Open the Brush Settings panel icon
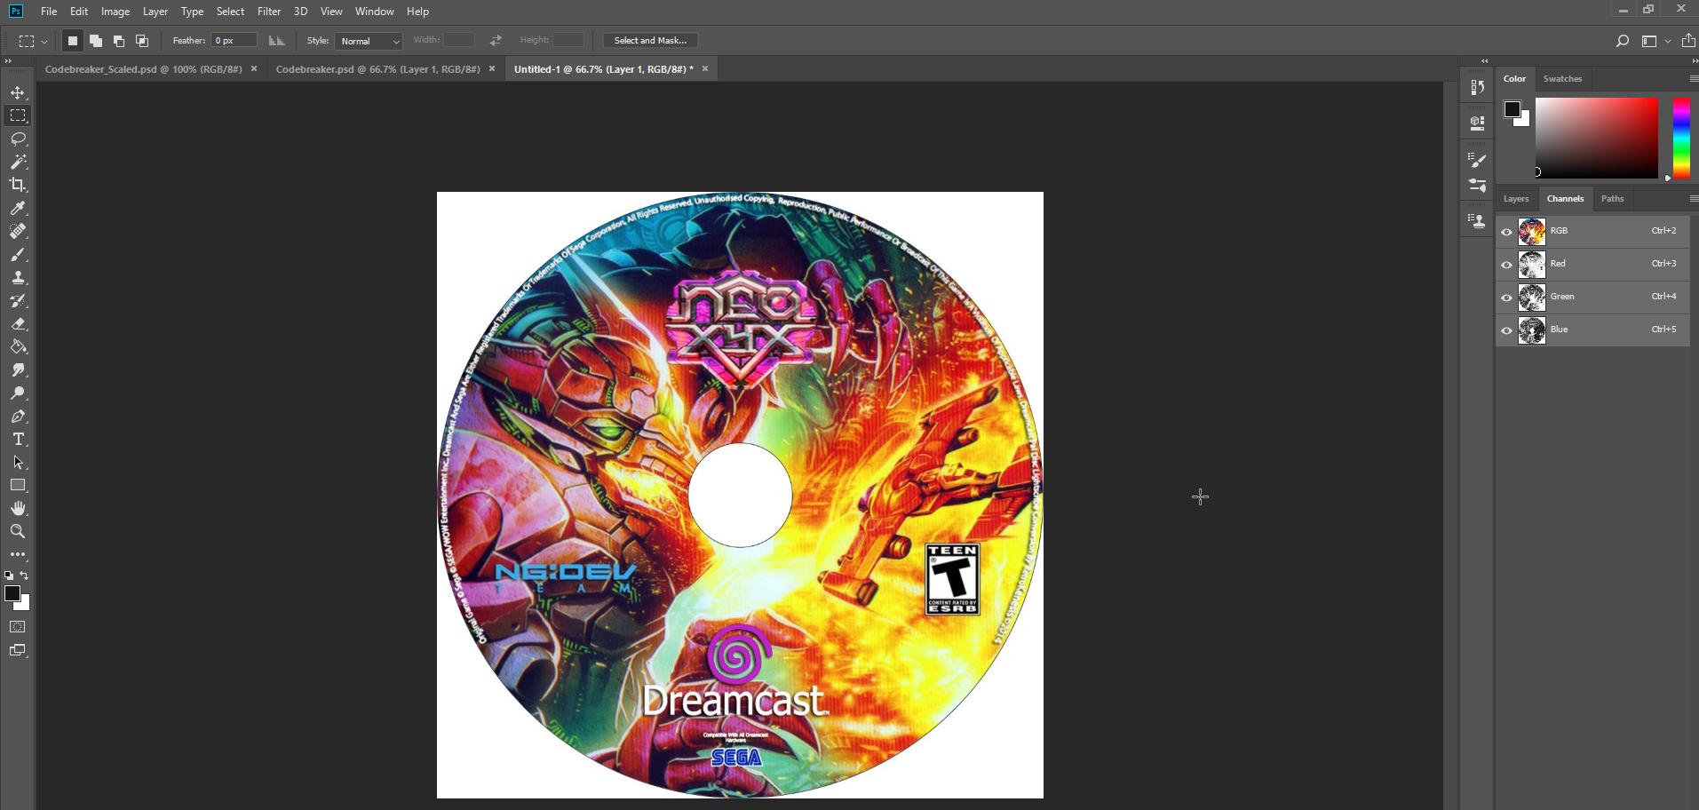 (x=1477, y=160)
